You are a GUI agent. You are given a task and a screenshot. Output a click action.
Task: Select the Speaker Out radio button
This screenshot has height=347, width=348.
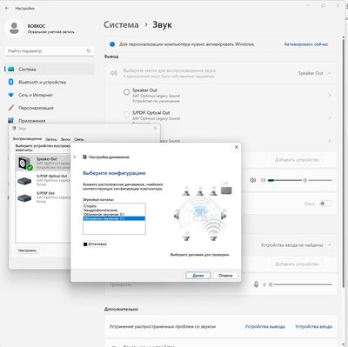tap(126, 92)
